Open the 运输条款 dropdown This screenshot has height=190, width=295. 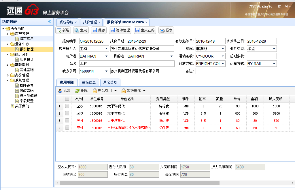tap(223, 56)
